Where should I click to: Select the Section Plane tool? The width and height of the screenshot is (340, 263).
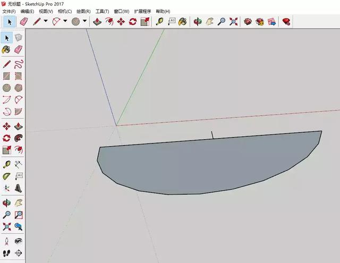point(19,253)
